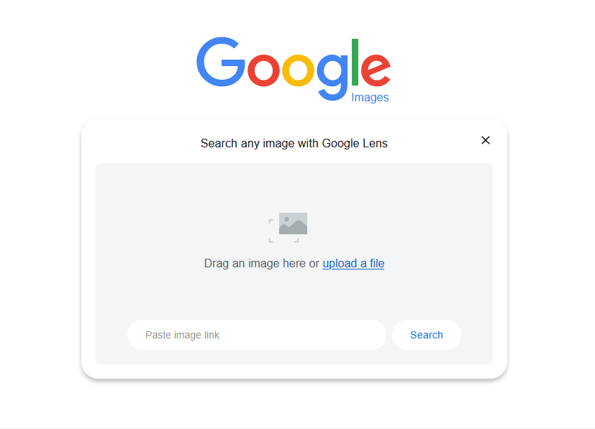Close the Google Lens search dialog

click(x=486, y=140)
